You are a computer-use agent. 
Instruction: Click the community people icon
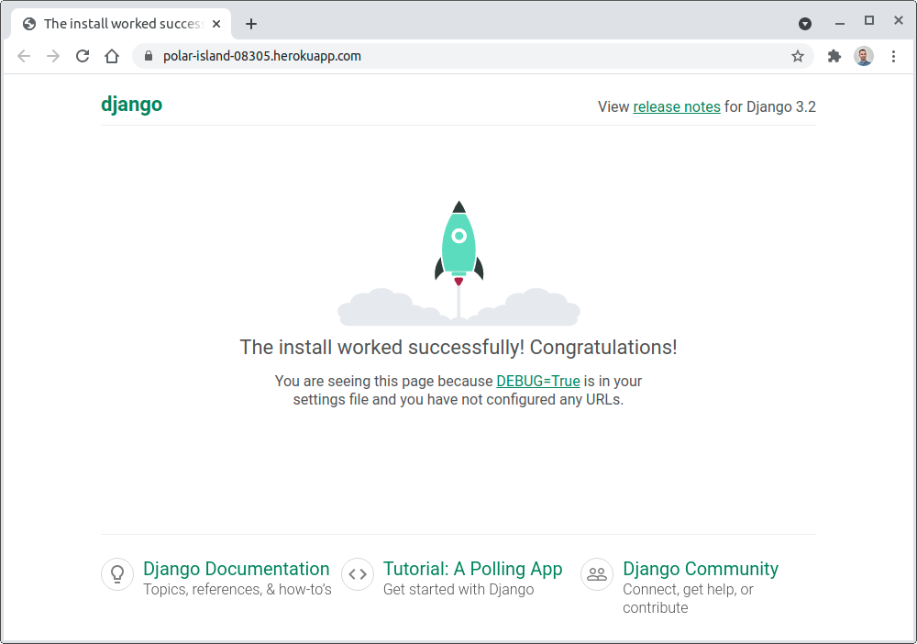click(x=597, y=574)
